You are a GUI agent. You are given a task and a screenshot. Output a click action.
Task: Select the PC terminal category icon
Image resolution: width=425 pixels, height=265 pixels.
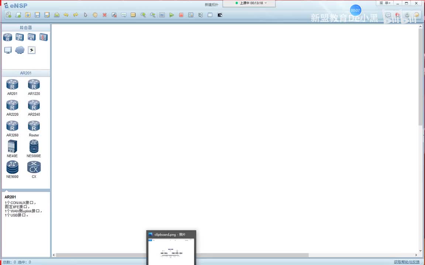pos(8,50)
